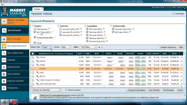
Task: Open Actions on selected dropdown
Action: pos(46,90)
